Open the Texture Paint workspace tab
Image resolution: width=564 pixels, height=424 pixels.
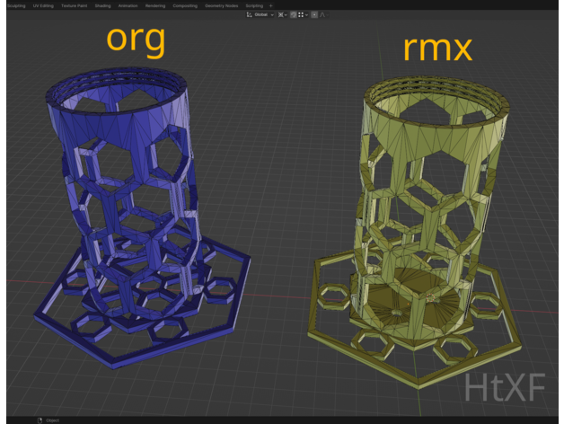pyautogui.click(x=75, y=5)
